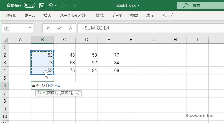Click the Redo arrow icon
Screen dimensions: 224x123
point(63,6)
